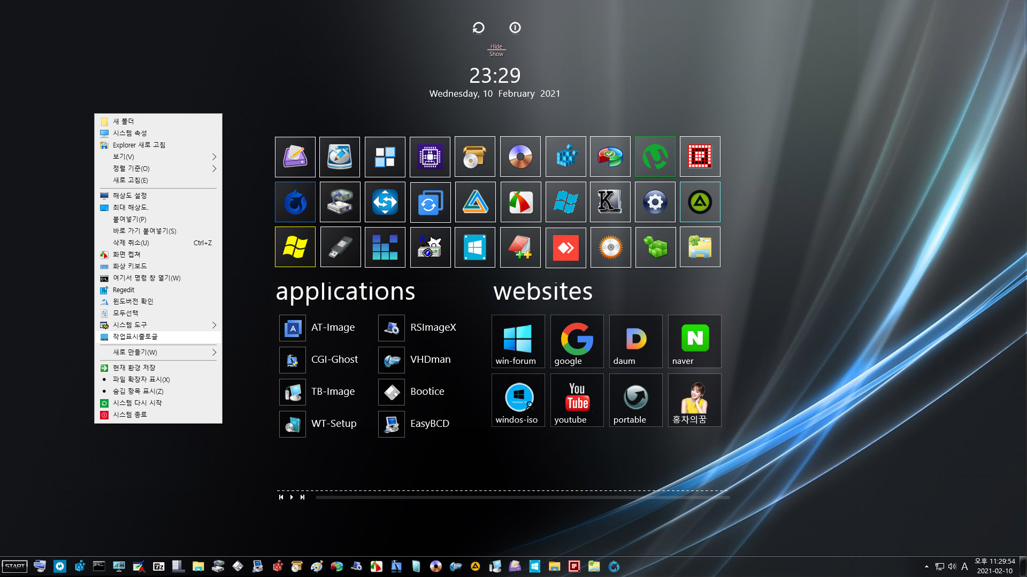Launch the red pixel-grid Q tile

(700, 157)
